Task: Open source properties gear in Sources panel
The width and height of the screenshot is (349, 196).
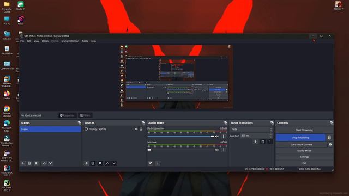Action: [100, 163]
